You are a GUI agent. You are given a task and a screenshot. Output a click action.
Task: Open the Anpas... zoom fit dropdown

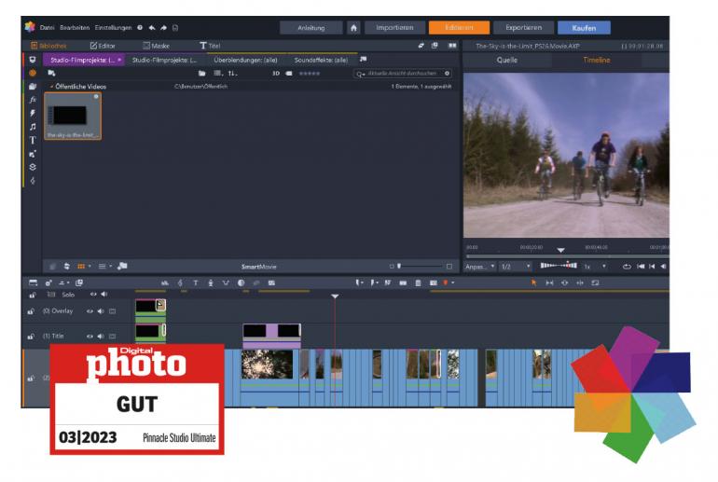pos(480,267)
